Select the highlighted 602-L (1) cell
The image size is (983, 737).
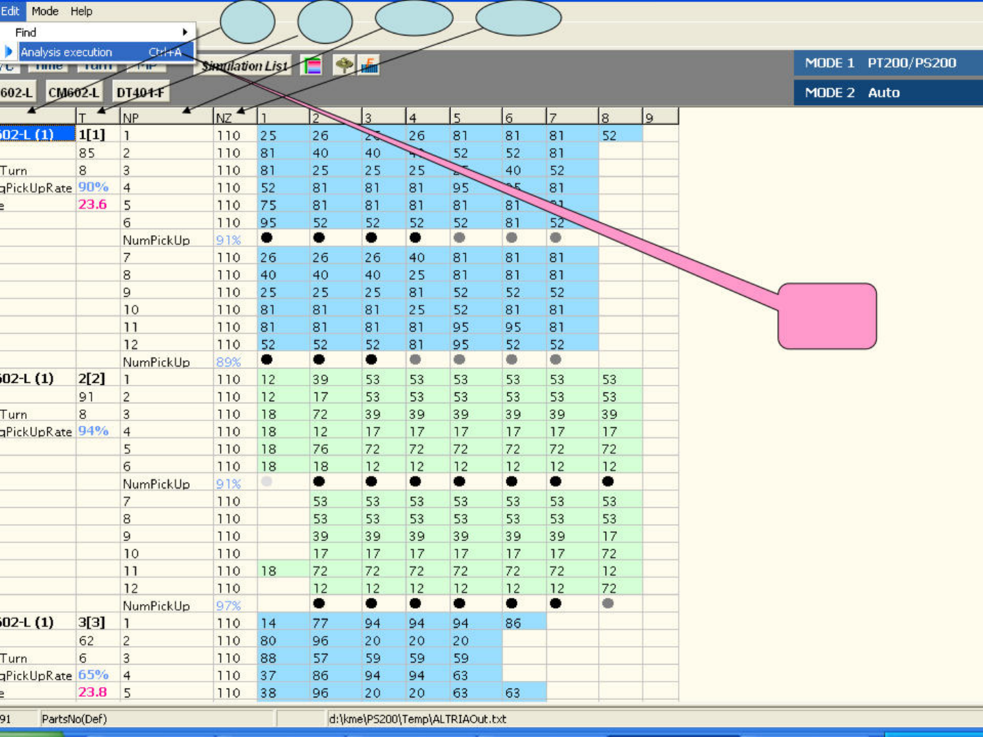click(37, 134)
